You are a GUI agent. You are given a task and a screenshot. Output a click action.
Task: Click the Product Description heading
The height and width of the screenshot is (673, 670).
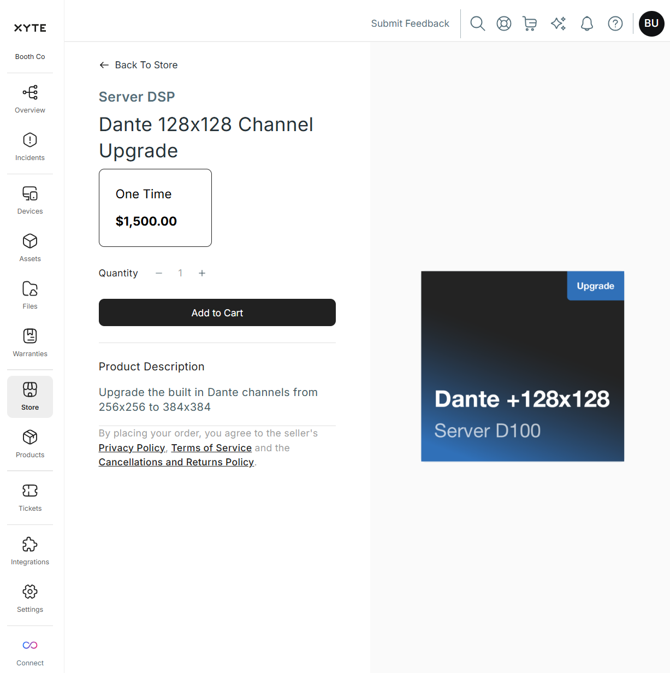tap(152, 367)
